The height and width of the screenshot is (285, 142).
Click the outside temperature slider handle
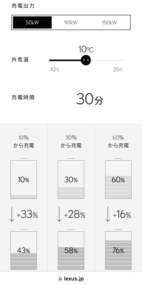tap(86, 60)
